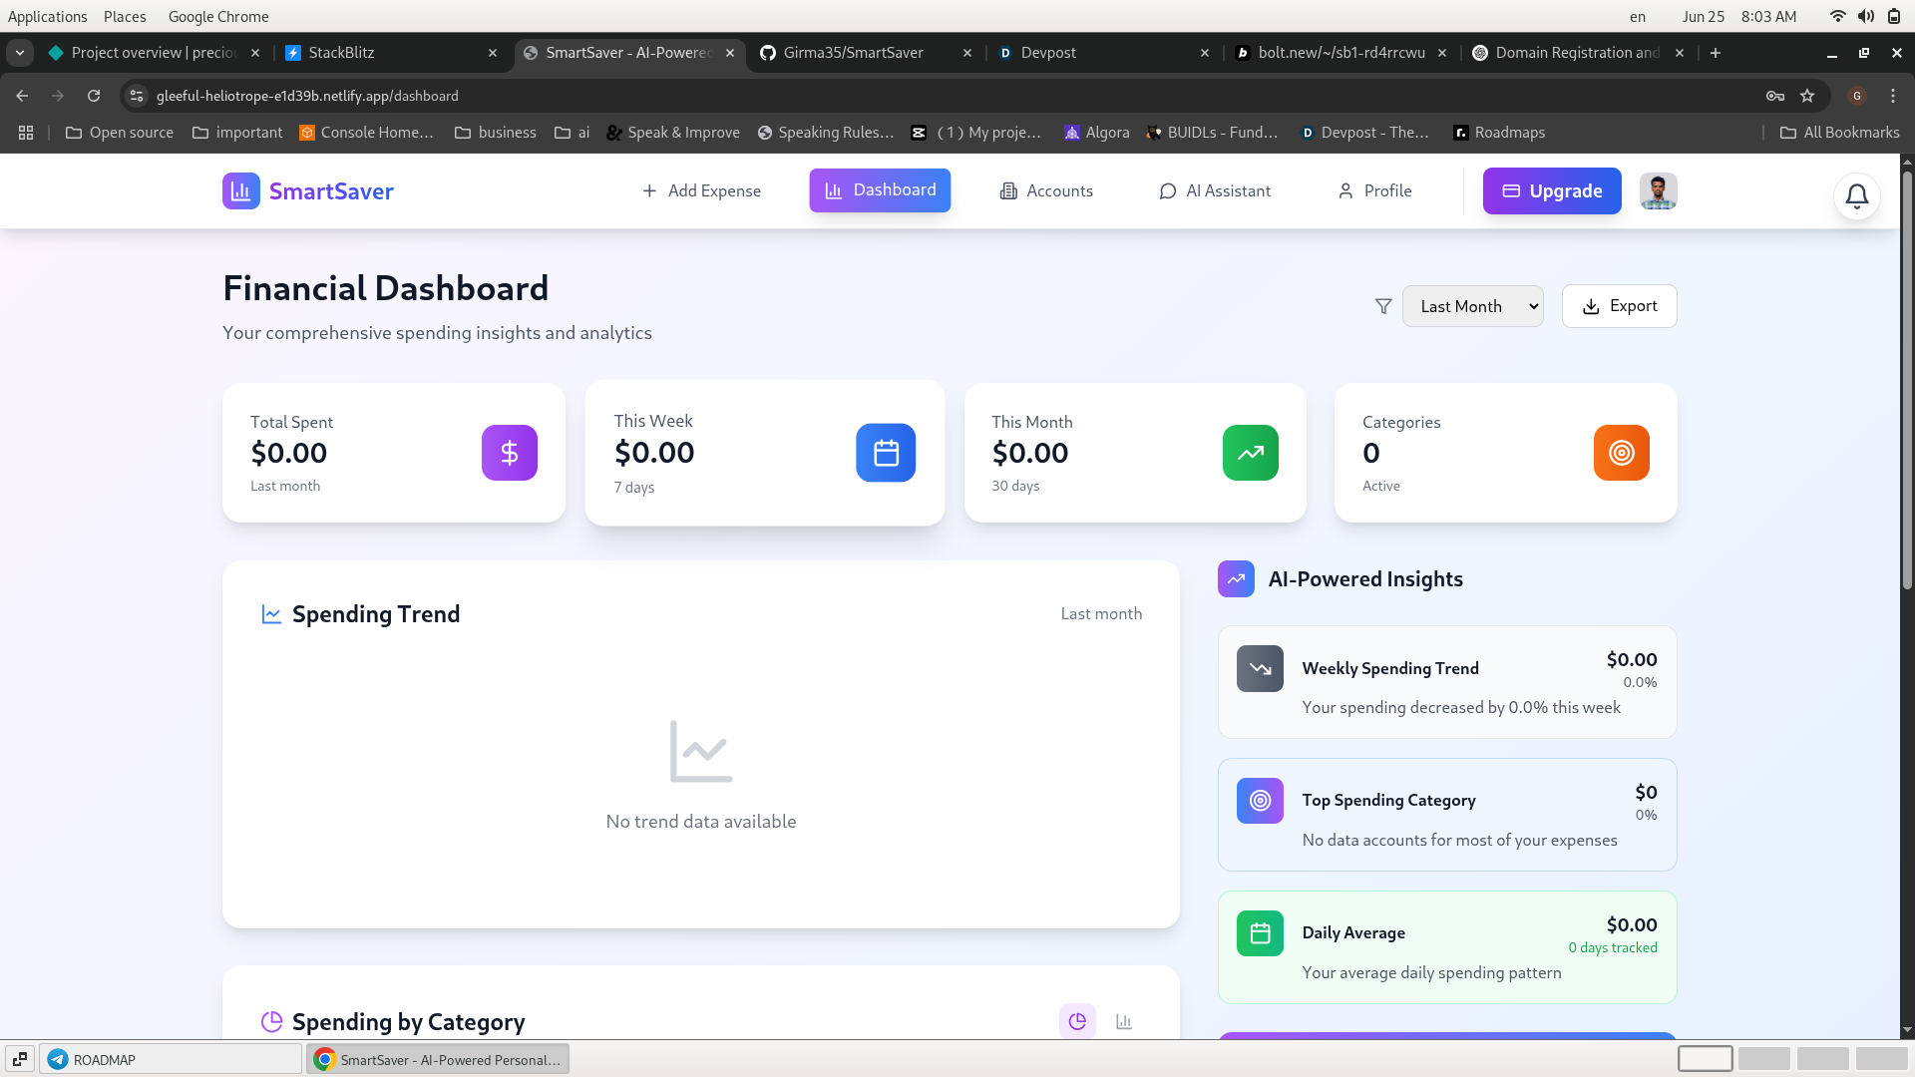
Task: Open the Accounts navigation item
Action: click(1046, 190)
